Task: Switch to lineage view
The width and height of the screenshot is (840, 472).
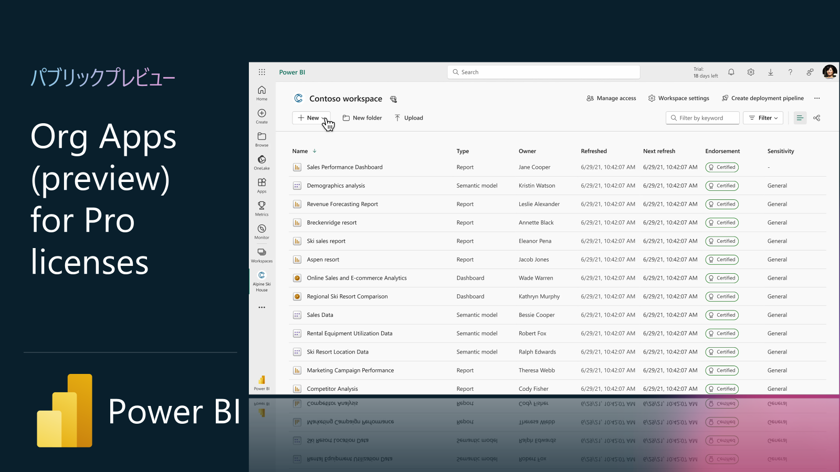Action: click(x=817, y=118)
